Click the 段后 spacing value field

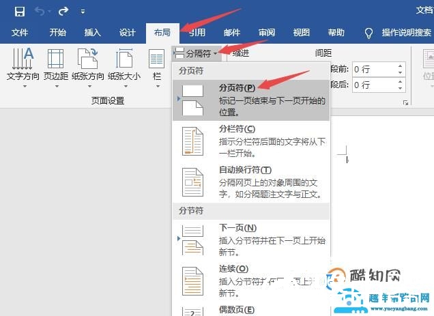click(374, 85)
